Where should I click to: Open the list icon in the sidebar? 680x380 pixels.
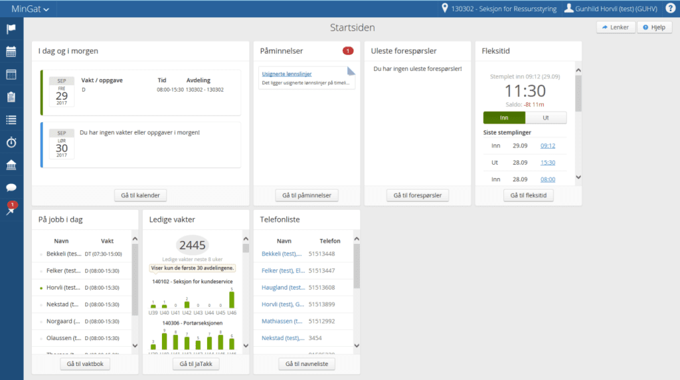coord(11,120)
